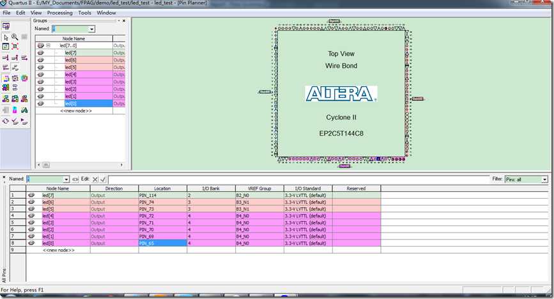Click pin icon in All Pins row 3
Image resolution: width=554 pixels, height=299 pixels.
31,208
